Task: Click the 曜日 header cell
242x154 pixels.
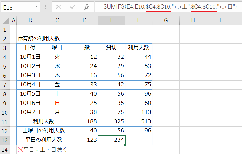Action: tap(57, 48)
